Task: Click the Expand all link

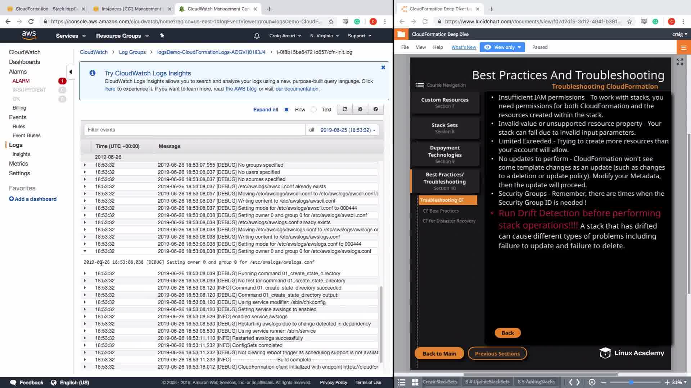Action: point(265,110)
